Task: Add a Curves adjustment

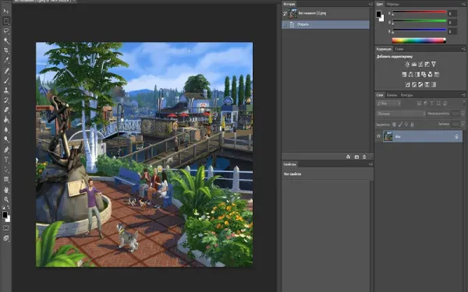Action: click(420, 64)
